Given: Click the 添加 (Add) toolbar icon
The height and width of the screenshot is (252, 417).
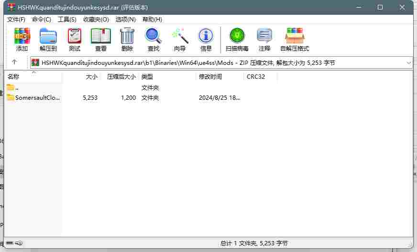Looking at the screenshot, I should point(22,36).
